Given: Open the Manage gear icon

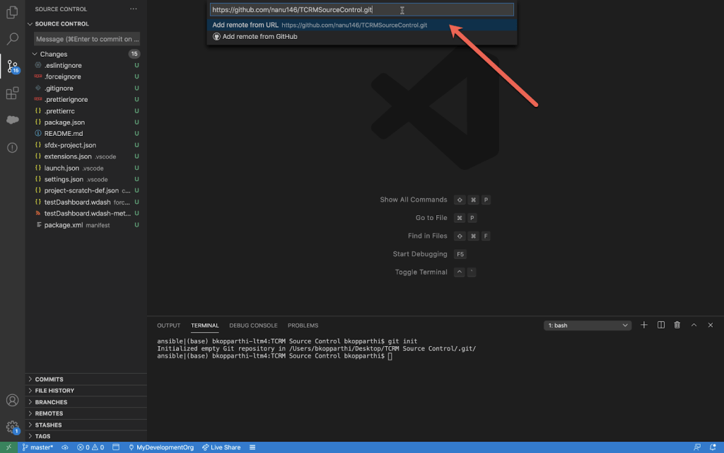Looking at the screenshot, I should pos(12,427).
